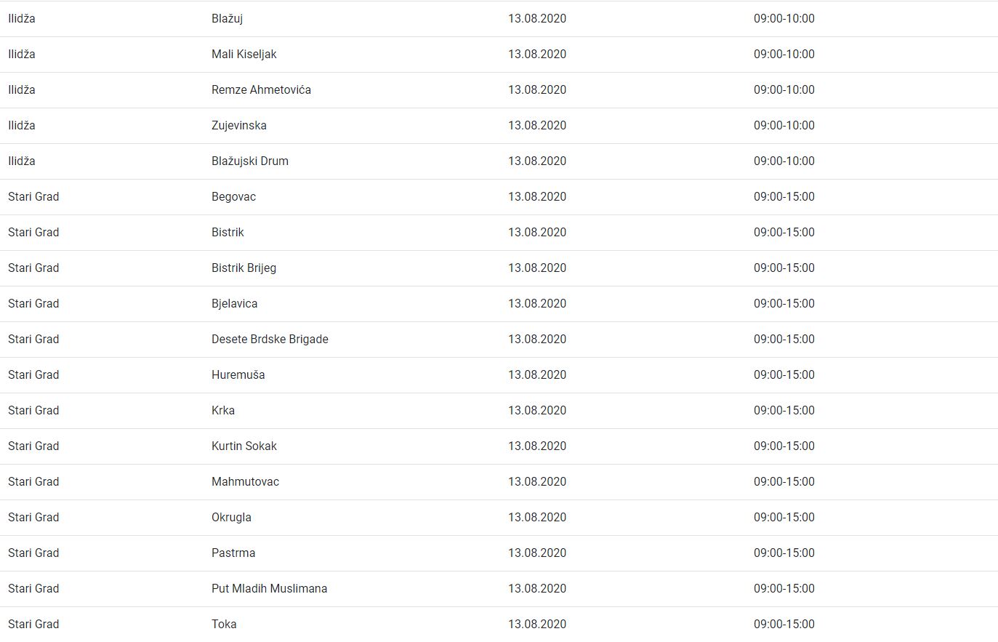Click the Pastrma street cell
Viewport: 998px width, 642px height.
pos(233,553)
